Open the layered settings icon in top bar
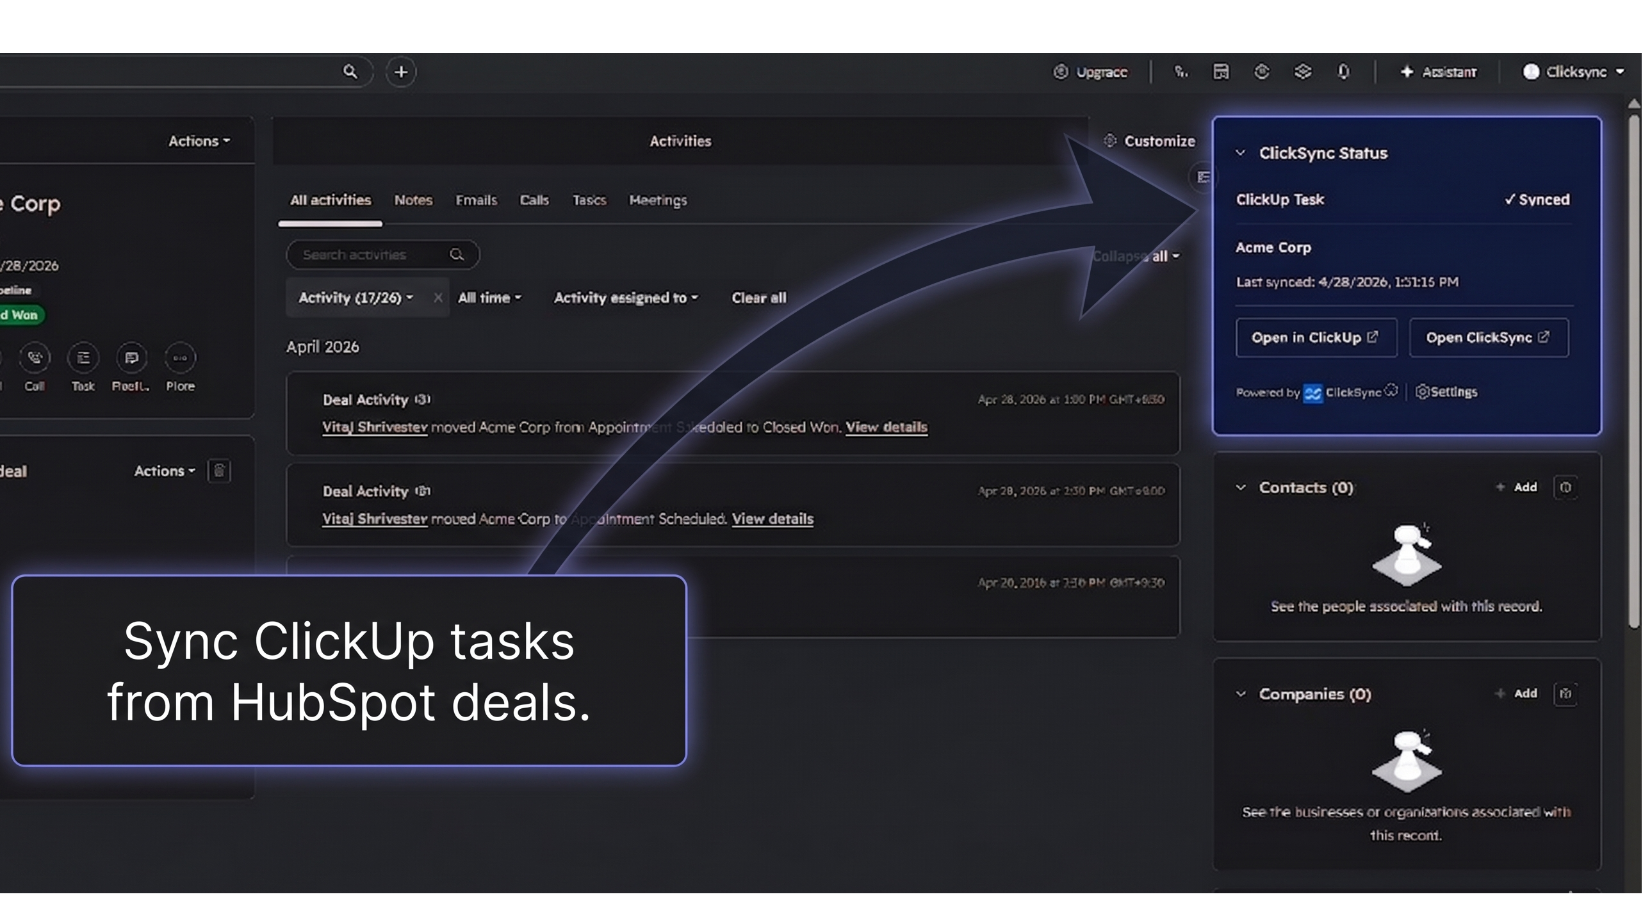 coord(1302,72)
